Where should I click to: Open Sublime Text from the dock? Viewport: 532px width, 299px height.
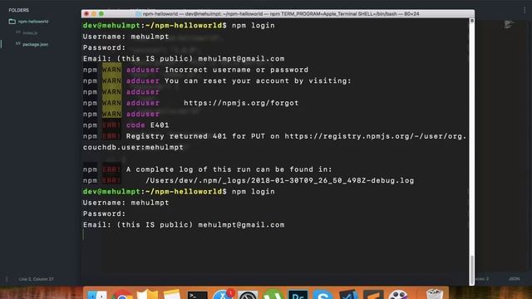[373, 294]
